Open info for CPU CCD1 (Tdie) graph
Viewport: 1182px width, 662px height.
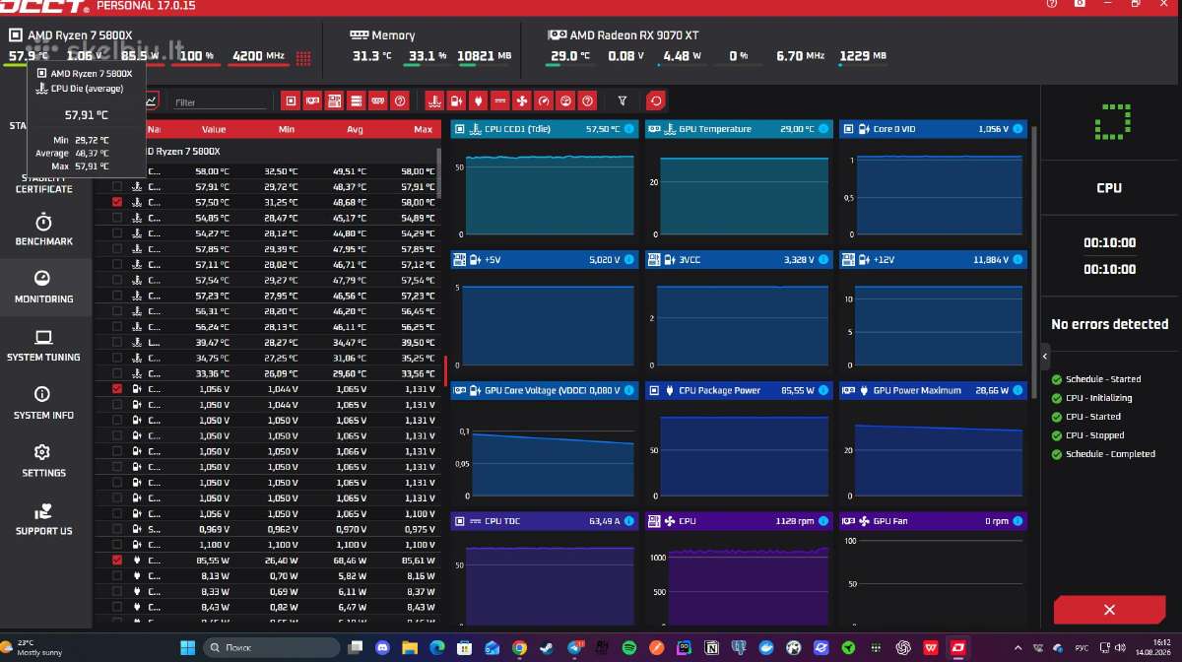[630, 129]
